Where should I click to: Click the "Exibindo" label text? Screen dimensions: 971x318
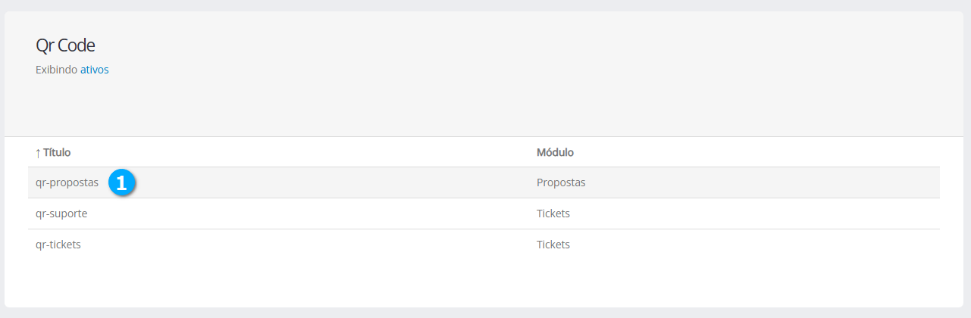tap(57, 70)
